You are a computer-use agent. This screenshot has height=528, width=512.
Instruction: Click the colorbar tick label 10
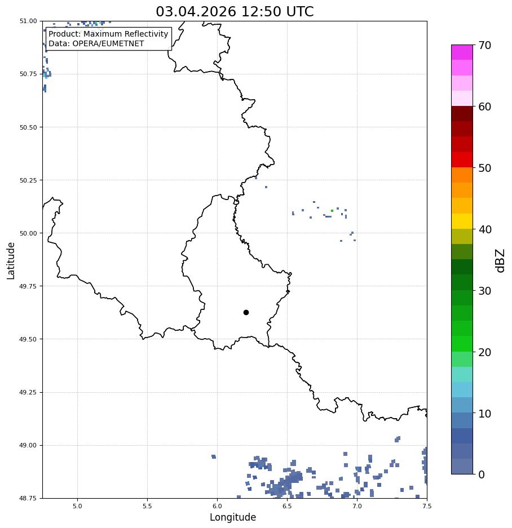click(x=485, y=413)
